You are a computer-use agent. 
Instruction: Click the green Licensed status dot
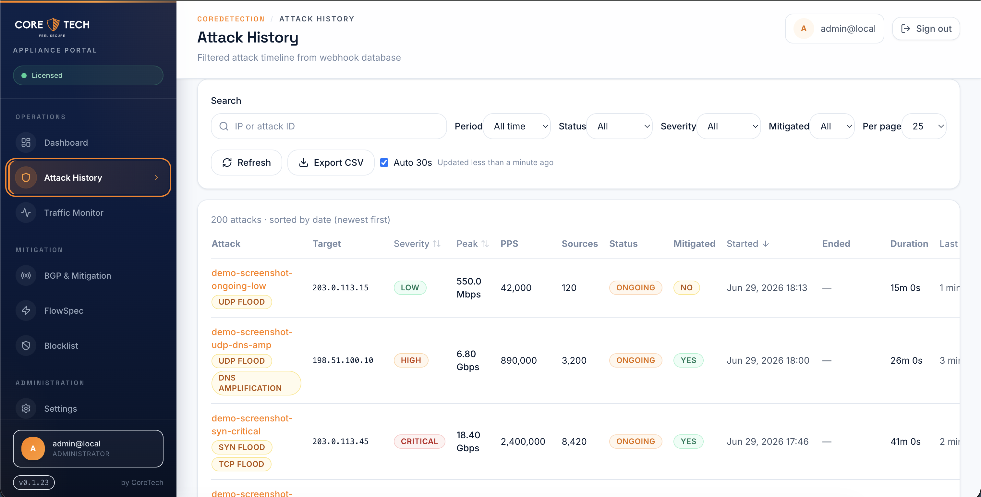pyautogui.click(x=24, y=75)
